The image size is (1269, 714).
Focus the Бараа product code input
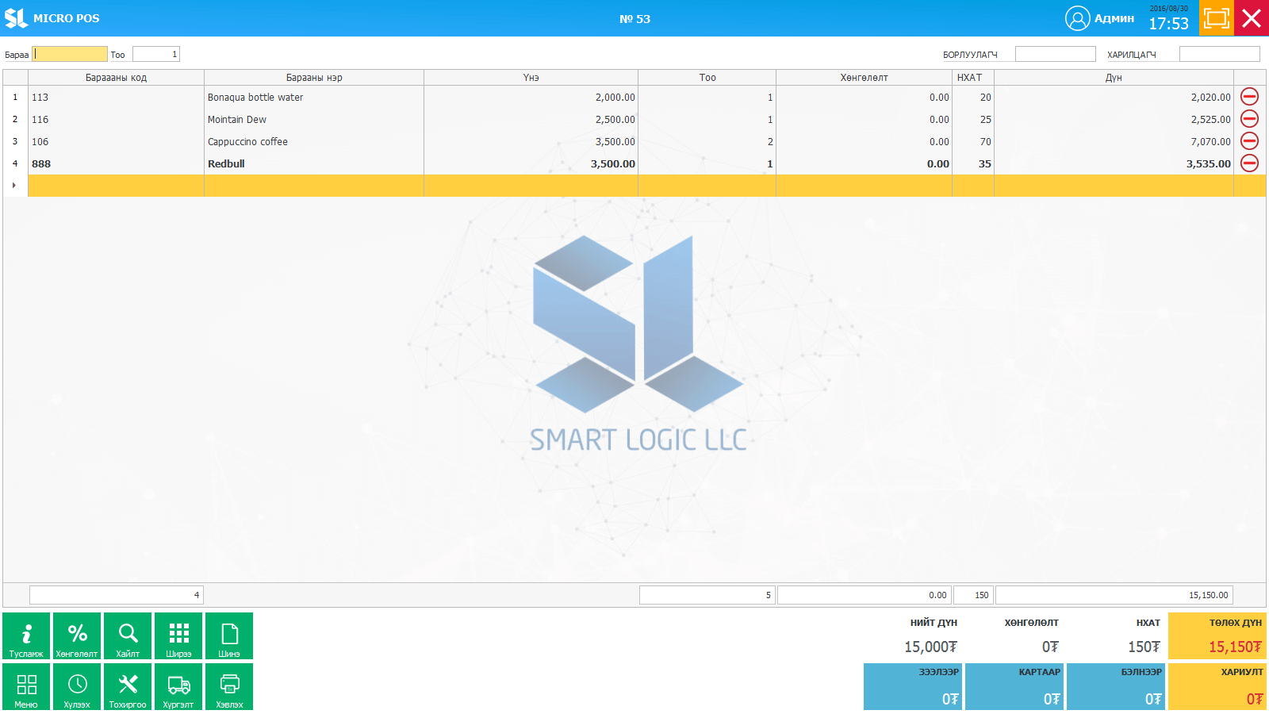tap(70, 54)
